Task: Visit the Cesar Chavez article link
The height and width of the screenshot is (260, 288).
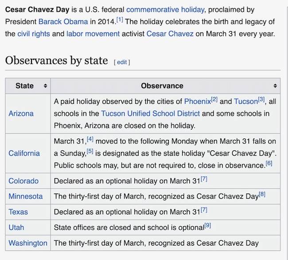Action: 169,33
